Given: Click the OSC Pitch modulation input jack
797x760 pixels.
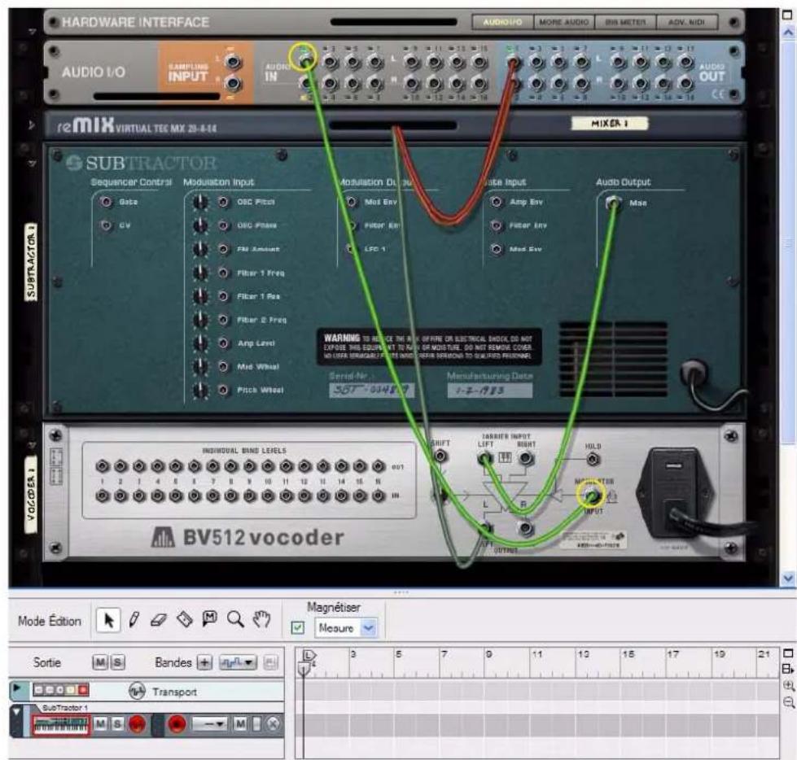Looking at the screenshot, I should pos(223,202).
